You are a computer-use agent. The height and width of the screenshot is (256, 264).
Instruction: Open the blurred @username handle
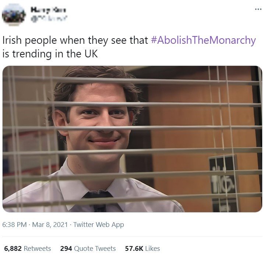click(x=49, y=18)
